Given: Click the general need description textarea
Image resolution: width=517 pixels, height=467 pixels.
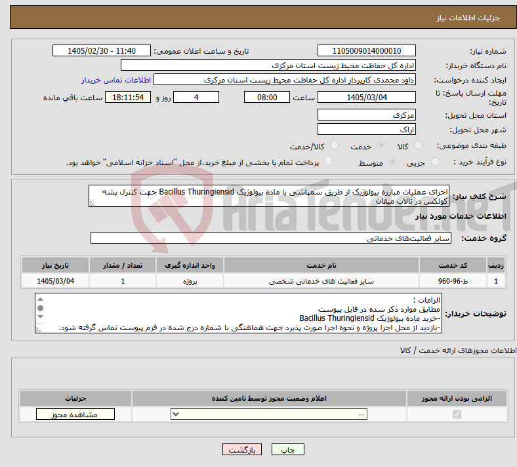Looking at the screenshot, I should [269, 196].
